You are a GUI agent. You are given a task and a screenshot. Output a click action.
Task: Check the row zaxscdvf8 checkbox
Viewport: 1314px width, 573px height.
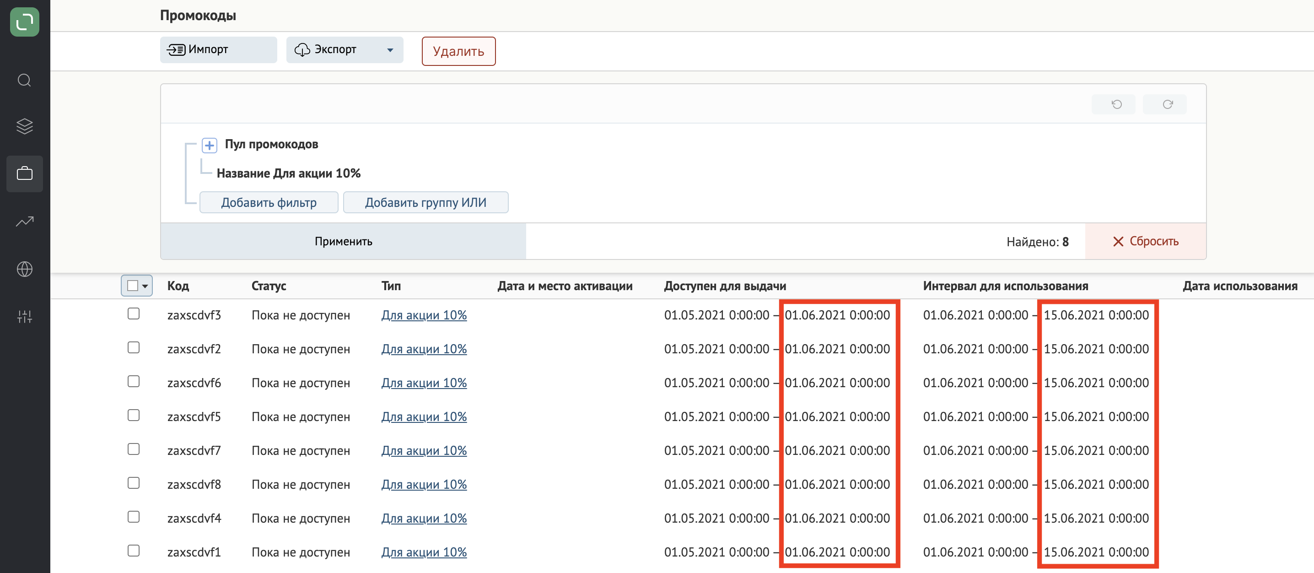tap(134, 483)
